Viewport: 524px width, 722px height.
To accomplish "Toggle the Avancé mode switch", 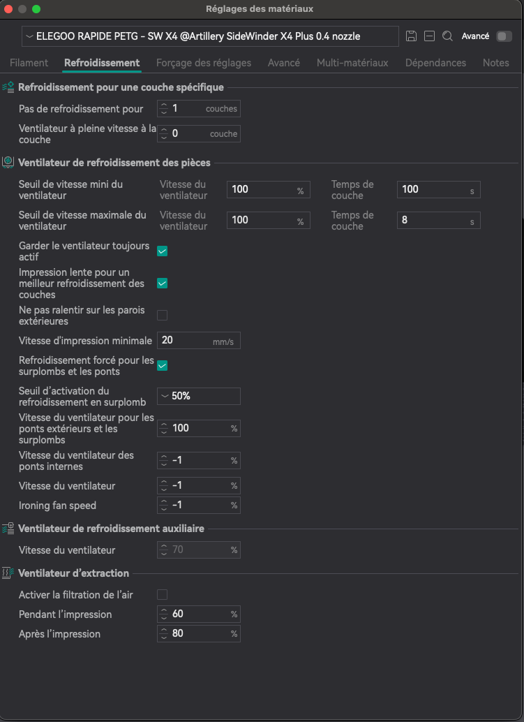I will [503, 36].
